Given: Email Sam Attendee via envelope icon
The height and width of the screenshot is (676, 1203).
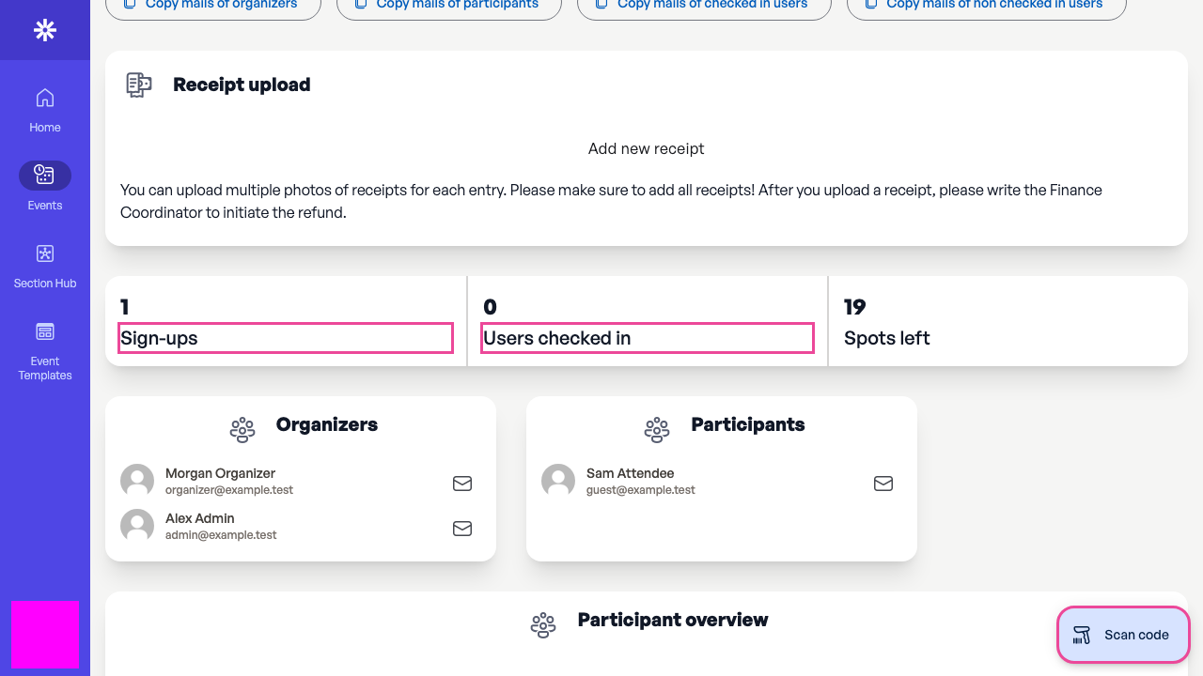Looking at the screenshot, I should tap(883, 484).
